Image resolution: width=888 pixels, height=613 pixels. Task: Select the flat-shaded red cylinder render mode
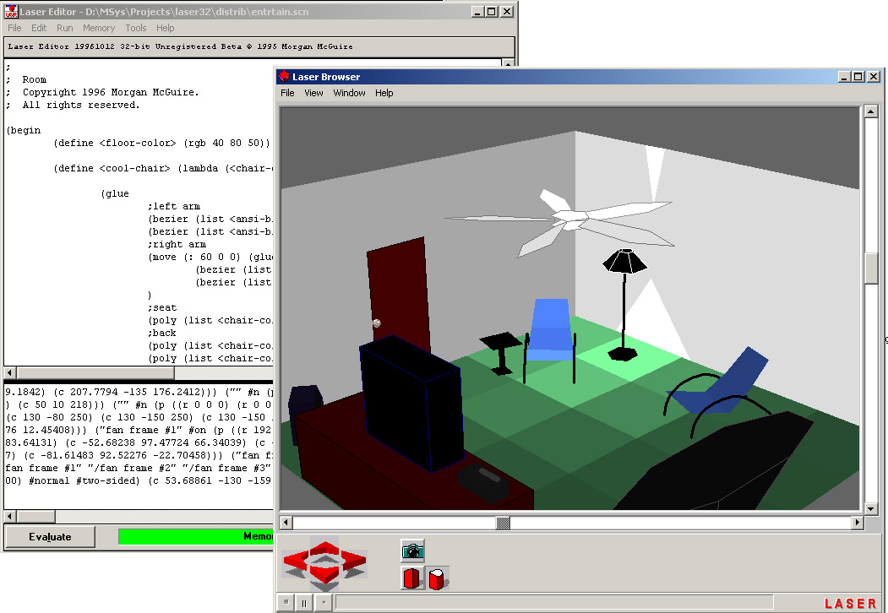[412, 578]
